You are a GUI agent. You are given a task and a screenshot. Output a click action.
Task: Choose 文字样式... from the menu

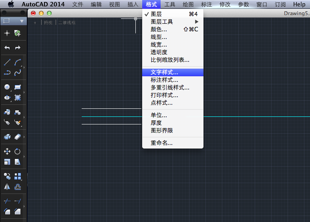point(173,72)
